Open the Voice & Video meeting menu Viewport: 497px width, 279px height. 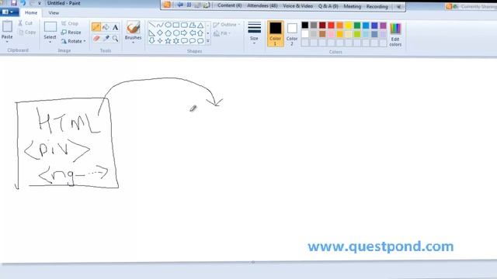point(297,6)
